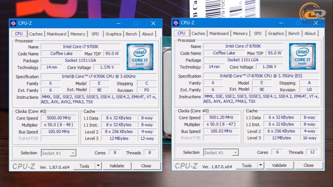Screen dimensions: 333x187
Task: Open Mainboard tab in left CPU-Z window
Action: 57,34
